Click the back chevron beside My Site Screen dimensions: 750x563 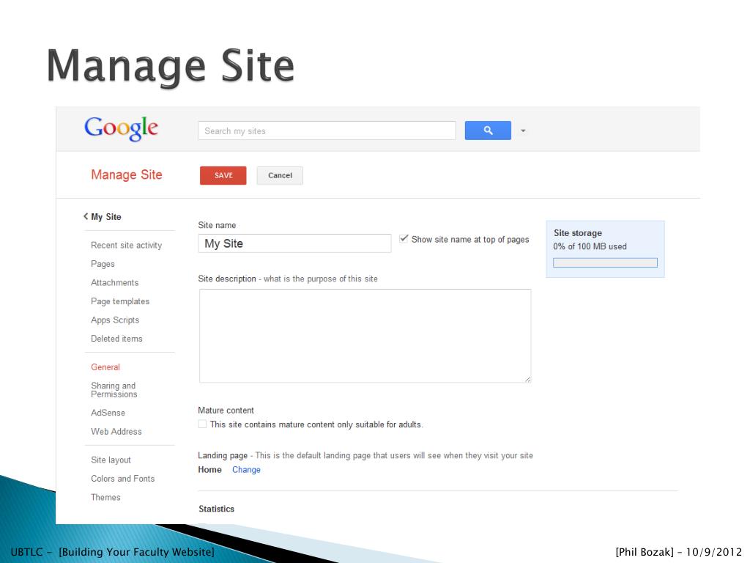[86, 216]
